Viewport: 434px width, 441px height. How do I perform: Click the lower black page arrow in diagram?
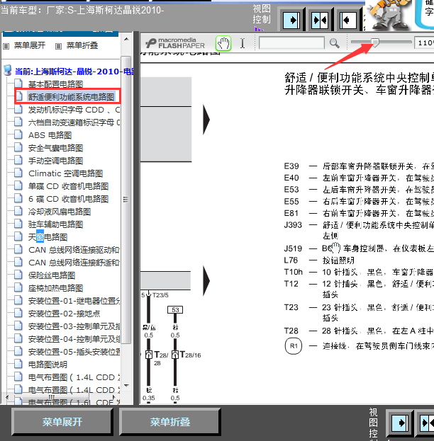point(206,281)
